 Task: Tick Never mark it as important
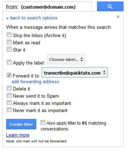click(9, 110)
